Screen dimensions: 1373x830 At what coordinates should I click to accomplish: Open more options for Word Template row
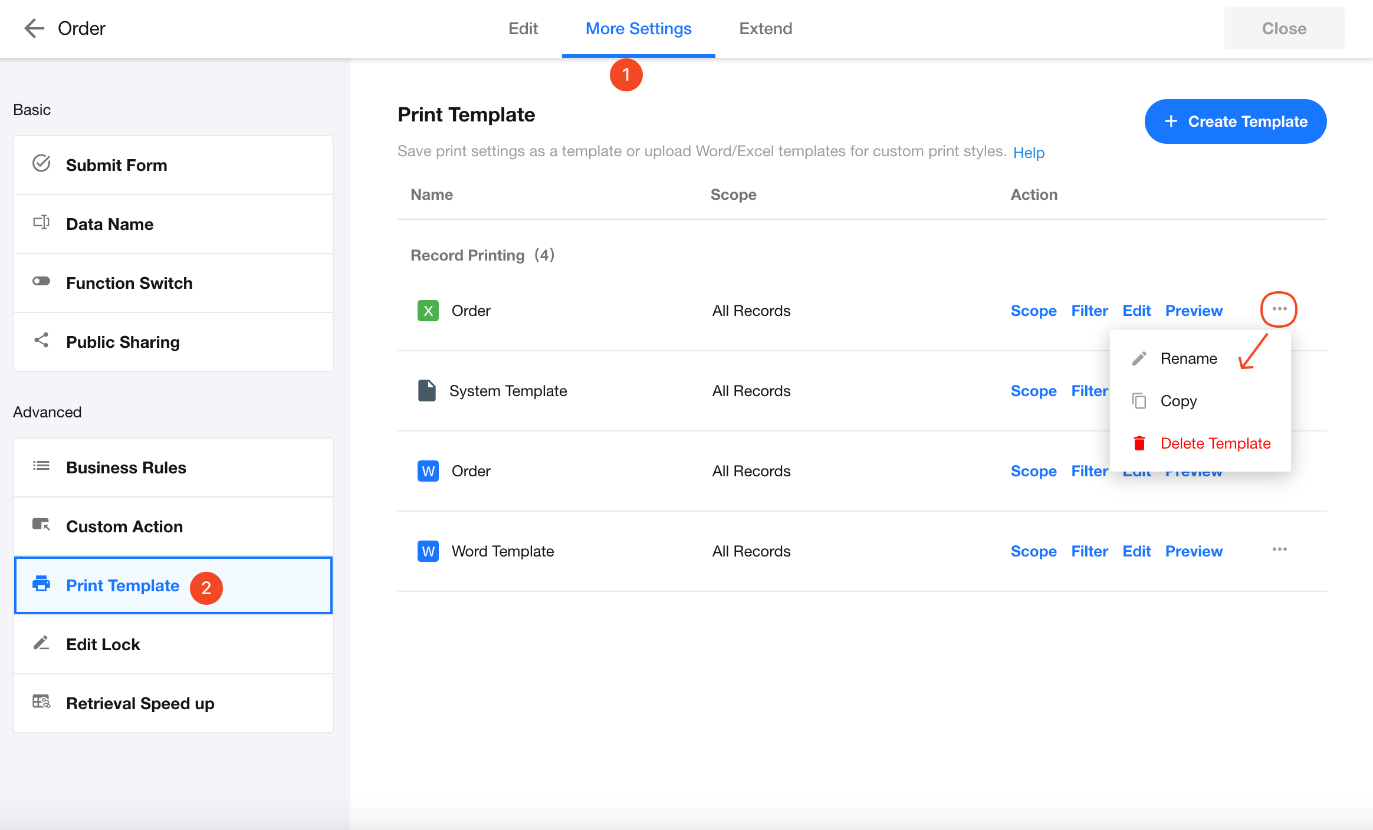point(1279,550)
